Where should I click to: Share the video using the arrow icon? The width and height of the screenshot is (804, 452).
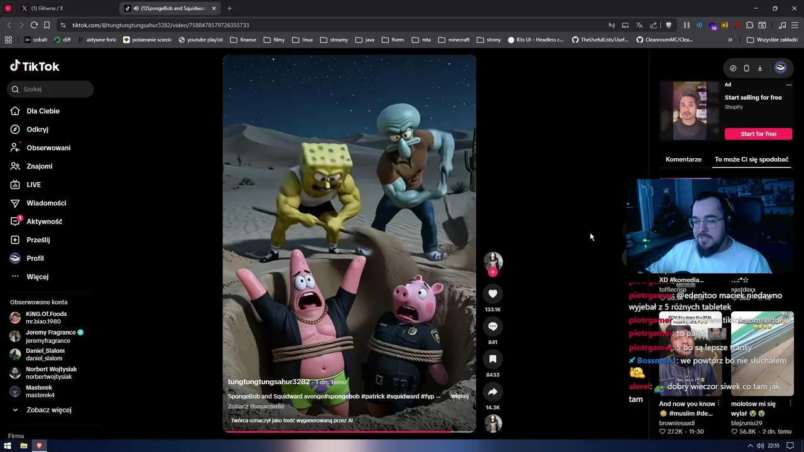tap(492, 392)
